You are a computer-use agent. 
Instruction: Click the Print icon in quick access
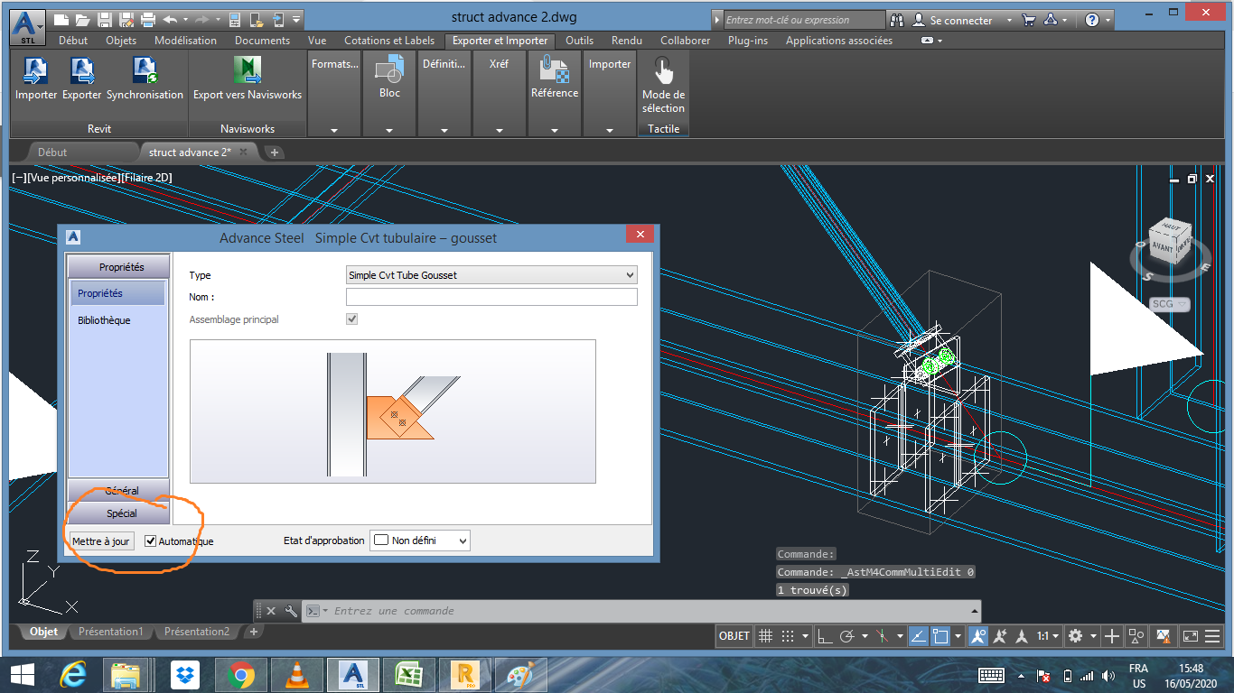(148, 19)
